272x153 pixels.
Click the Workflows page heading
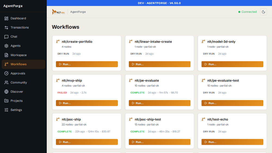tap(66, 27)
